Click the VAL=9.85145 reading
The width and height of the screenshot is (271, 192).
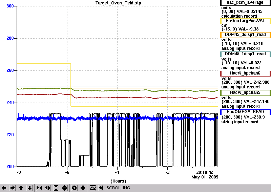coord(249,12)
